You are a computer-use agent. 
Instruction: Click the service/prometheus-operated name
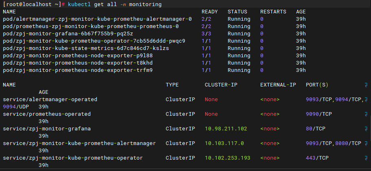click(46, 114)
